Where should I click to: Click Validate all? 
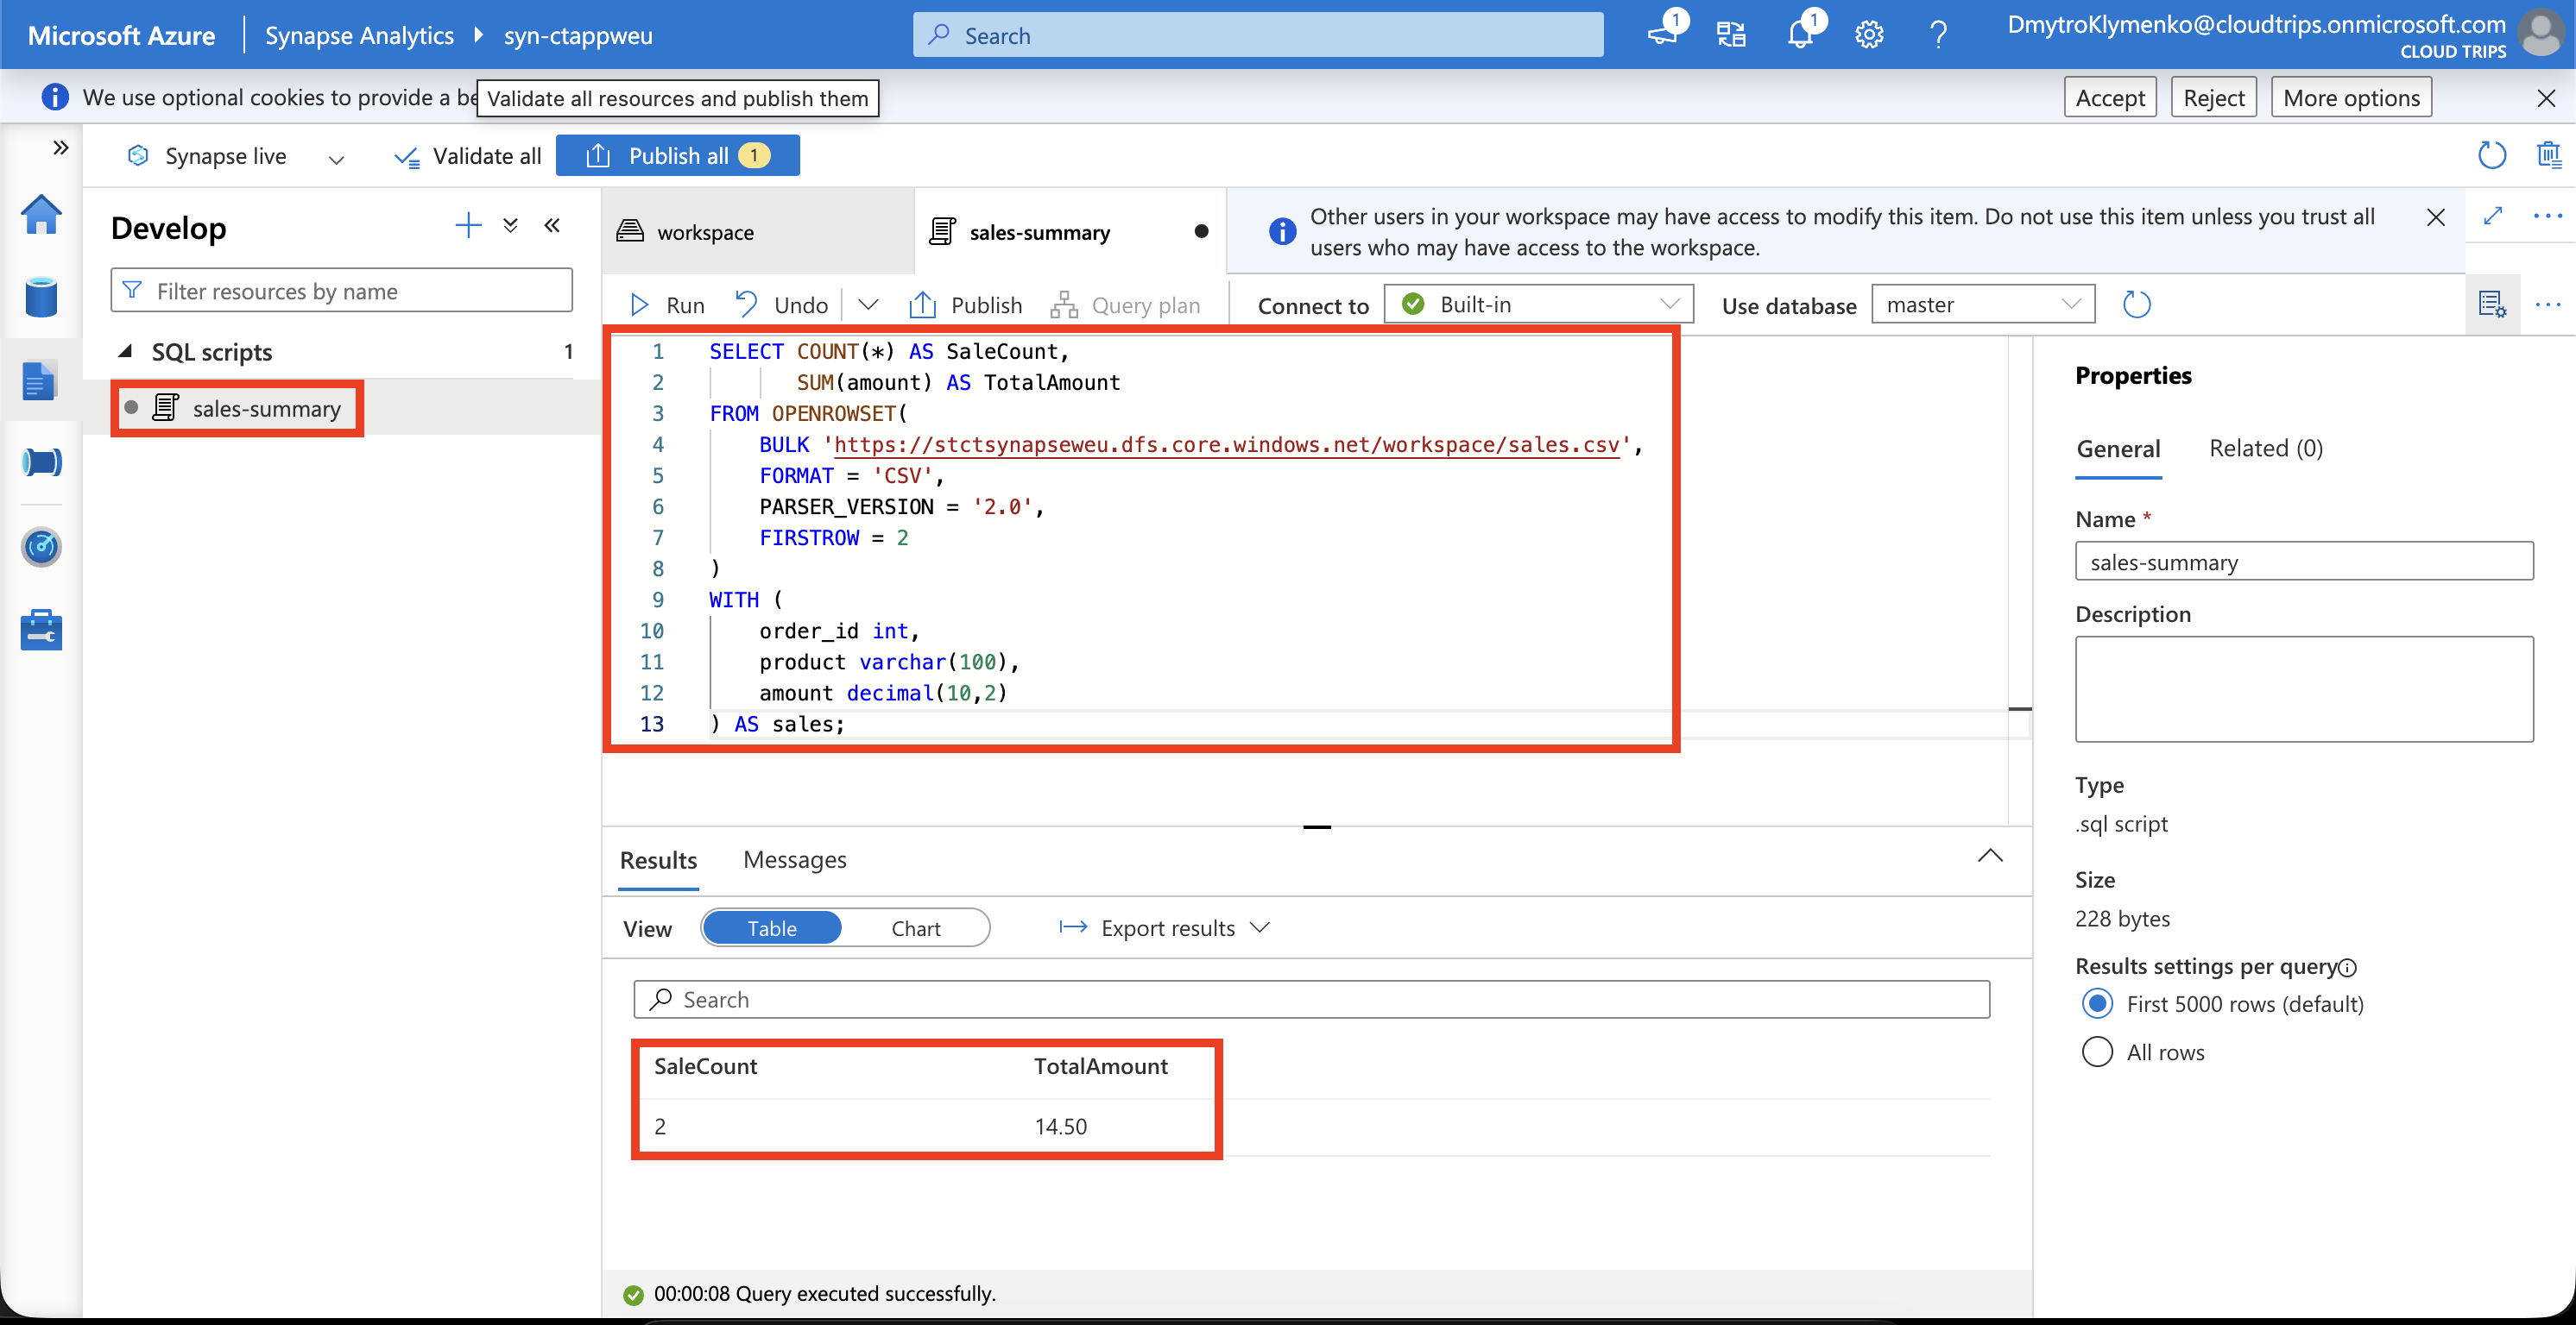pyautogui.click(x=468, y=156)
